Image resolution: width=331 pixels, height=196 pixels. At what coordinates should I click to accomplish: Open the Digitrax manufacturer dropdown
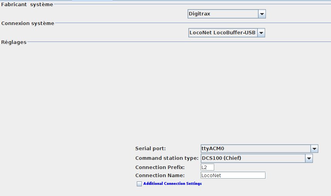[x=227, y=14]
